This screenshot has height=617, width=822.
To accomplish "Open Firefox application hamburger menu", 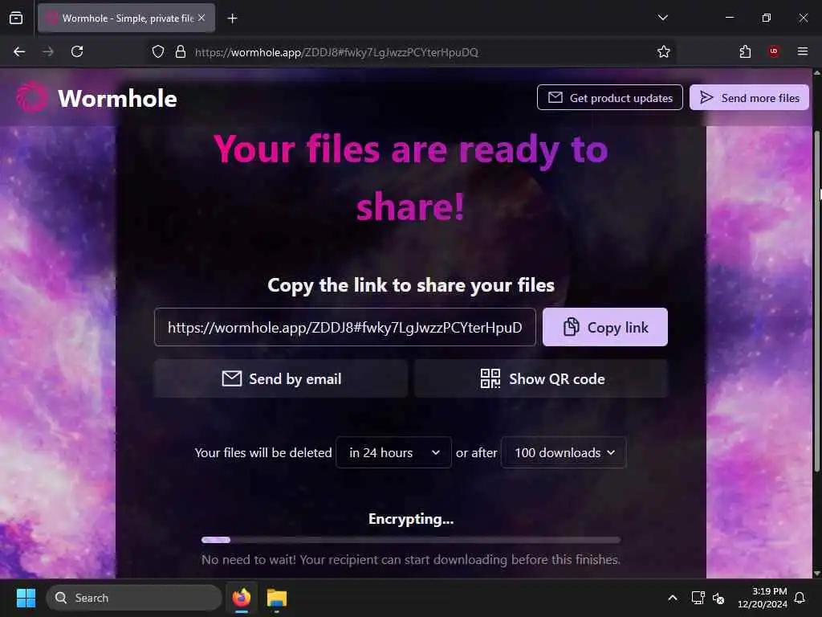I will [x=803, y=51].
